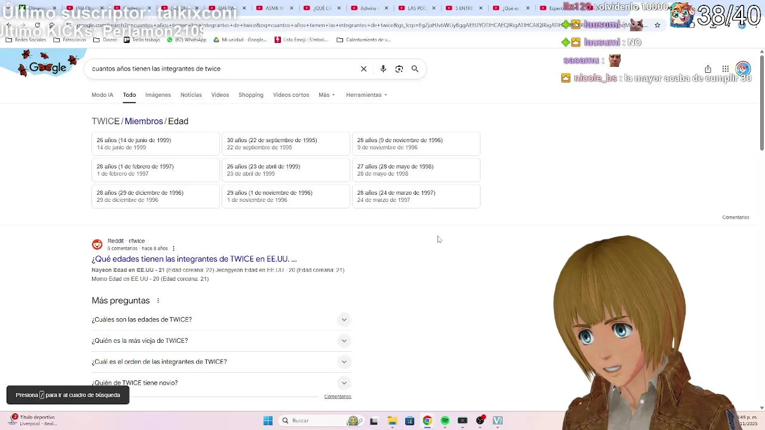Viewport: 765px width, 430px height.
Task: Click 'Comentarios' link under the age cards
Action: tap(736, 217)
